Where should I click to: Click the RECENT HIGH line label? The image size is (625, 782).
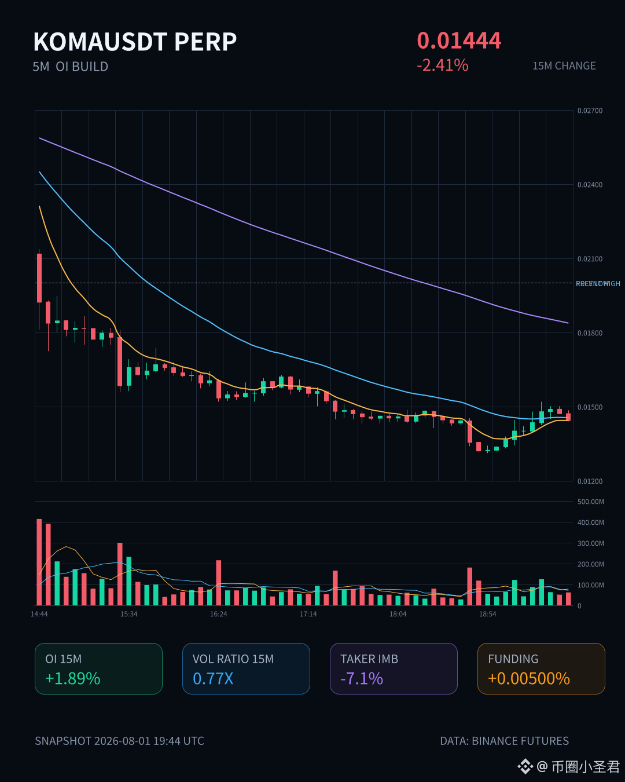point(598,284)
